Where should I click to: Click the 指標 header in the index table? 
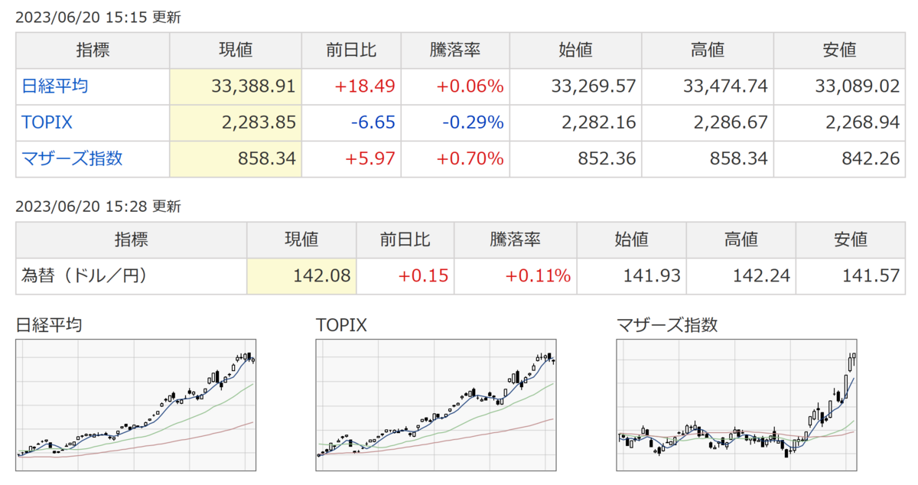coord(93,50)
